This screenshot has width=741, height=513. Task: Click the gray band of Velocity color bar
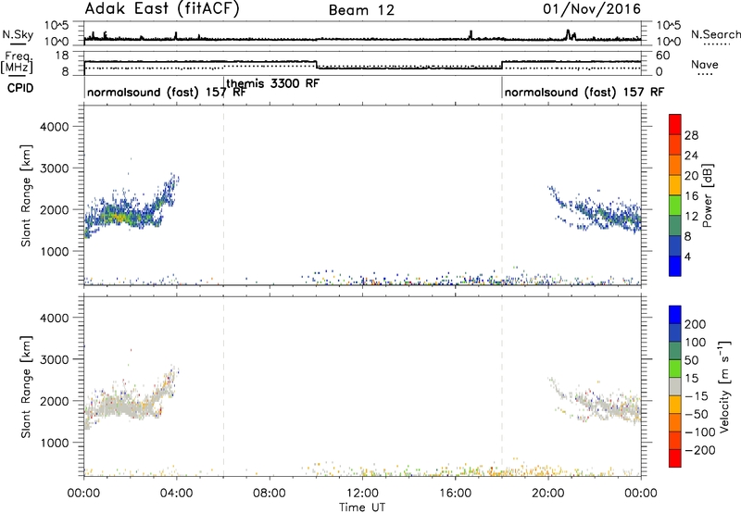[675, 386]
